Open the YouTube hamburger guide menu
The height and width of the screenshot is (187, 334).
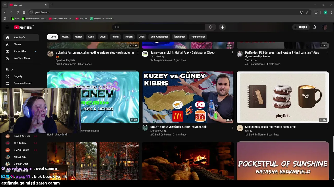pyautogui.click(x=8, y=27)
